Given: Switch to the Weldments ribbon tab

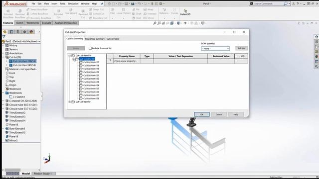Looking at the screenshot, I should (x=32, y=23).
